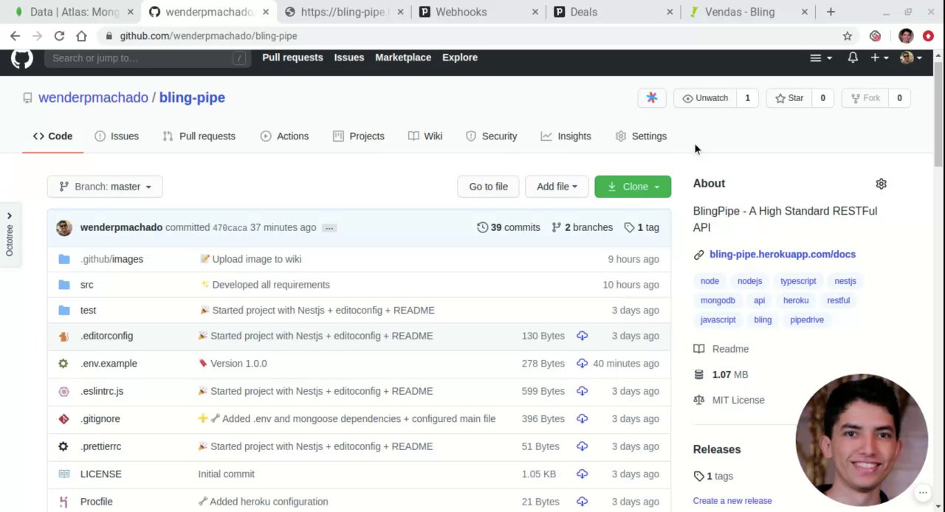Screen dimensions: 945x512
Task: Focus the Search or jump to field
Action: coord(148,58)
